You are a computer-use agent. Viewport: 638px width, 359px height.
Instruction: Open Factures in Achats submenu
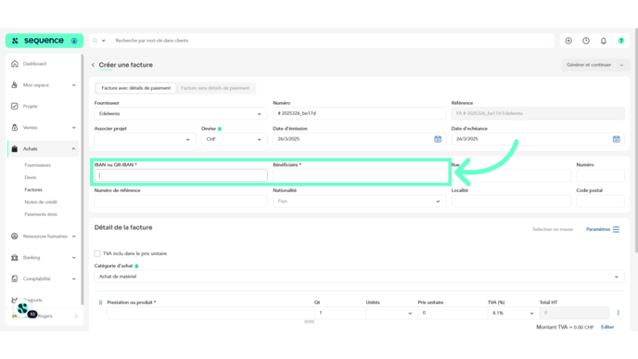tap(33, 189)
